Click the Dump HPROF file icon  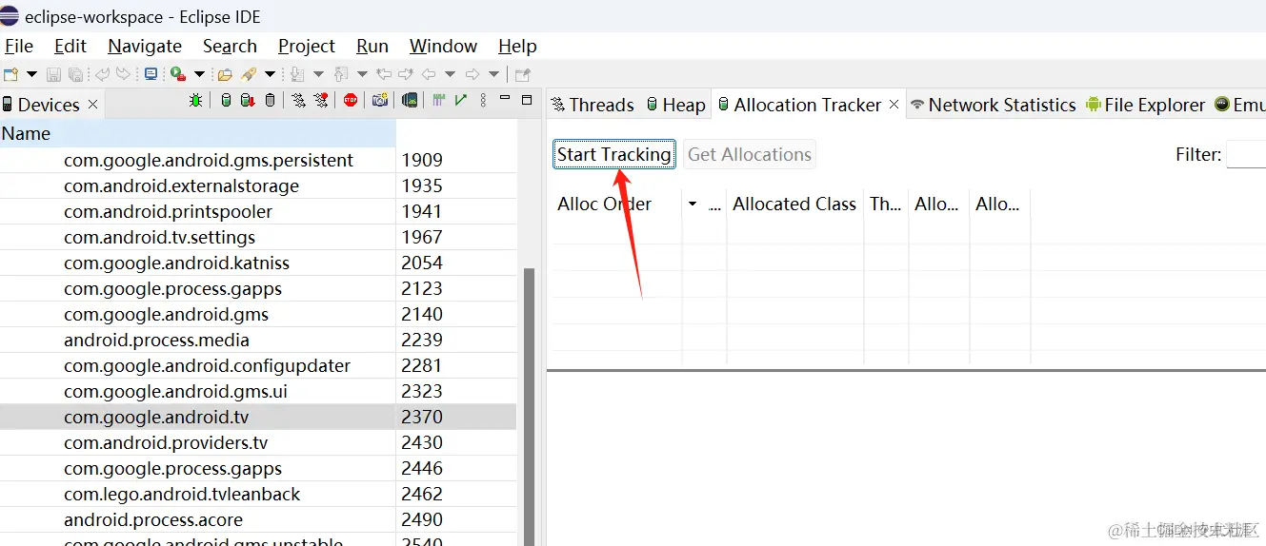coord(247,100)
